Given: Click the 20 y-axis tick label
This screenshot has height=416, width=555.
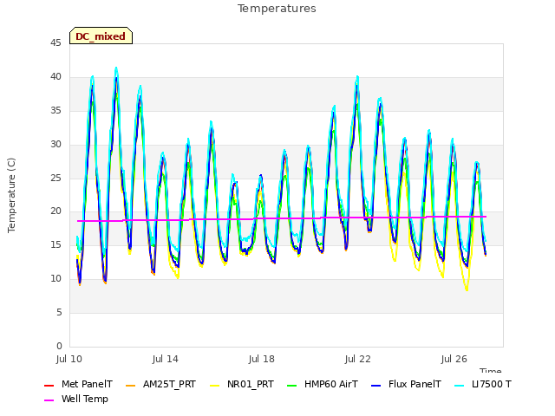Looking at the screenshot, I should click(55, 211).
